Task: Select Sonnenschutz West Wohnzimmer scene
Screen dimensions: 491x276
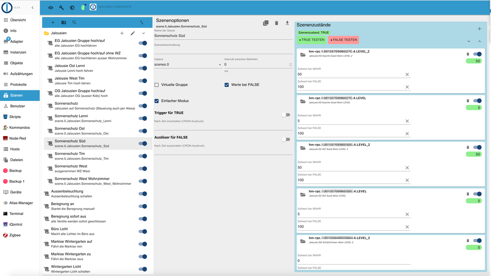Action: (x=98, y=181)
